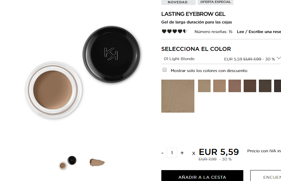Click the plus quantity button
Viewport: 281px width, 181px height.
coord(182,153)
